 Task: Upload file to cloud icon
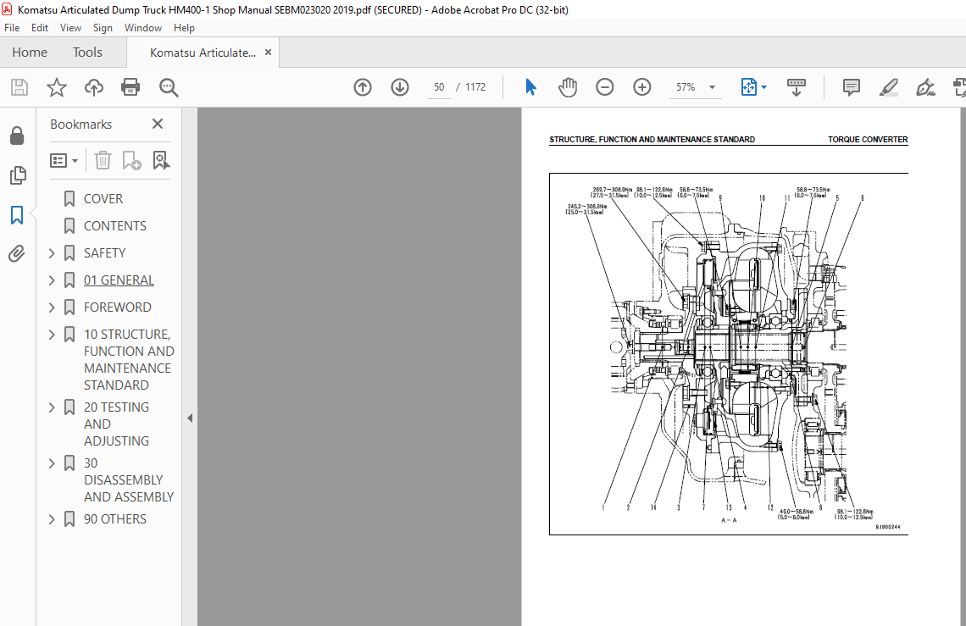[94, 87]
